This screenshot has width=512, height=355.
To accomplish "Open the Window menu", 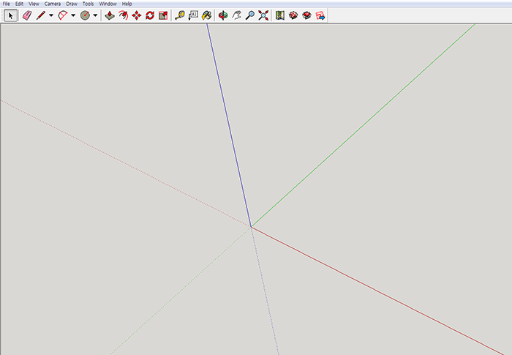I will [108, 4].
